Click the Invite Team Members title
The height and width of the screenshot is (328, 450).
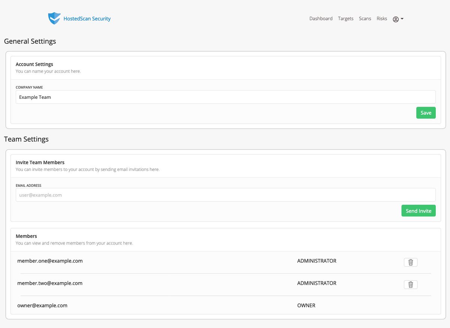click(x=40, y=162)
